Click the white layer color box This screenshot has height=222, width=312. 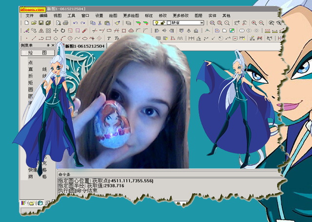click(169, 23)
